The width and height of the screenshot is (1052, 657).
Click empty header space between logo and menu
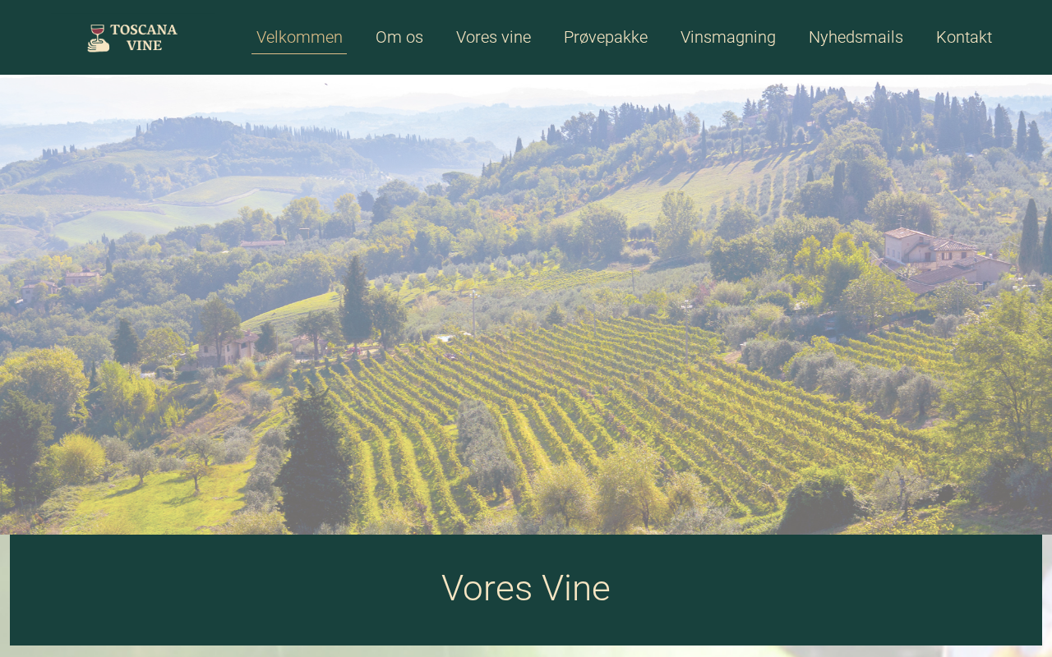click(x=215, y=37)
